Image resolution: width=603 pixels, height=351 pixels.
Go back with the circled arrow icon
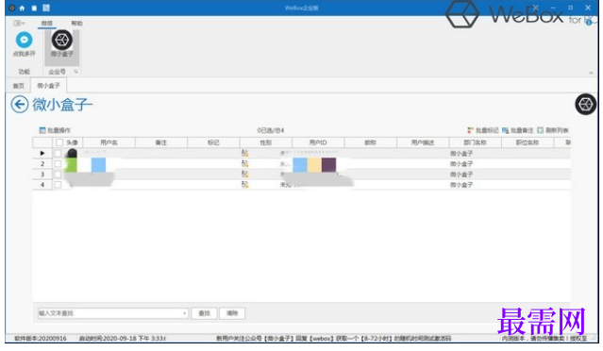pos(20,104)
